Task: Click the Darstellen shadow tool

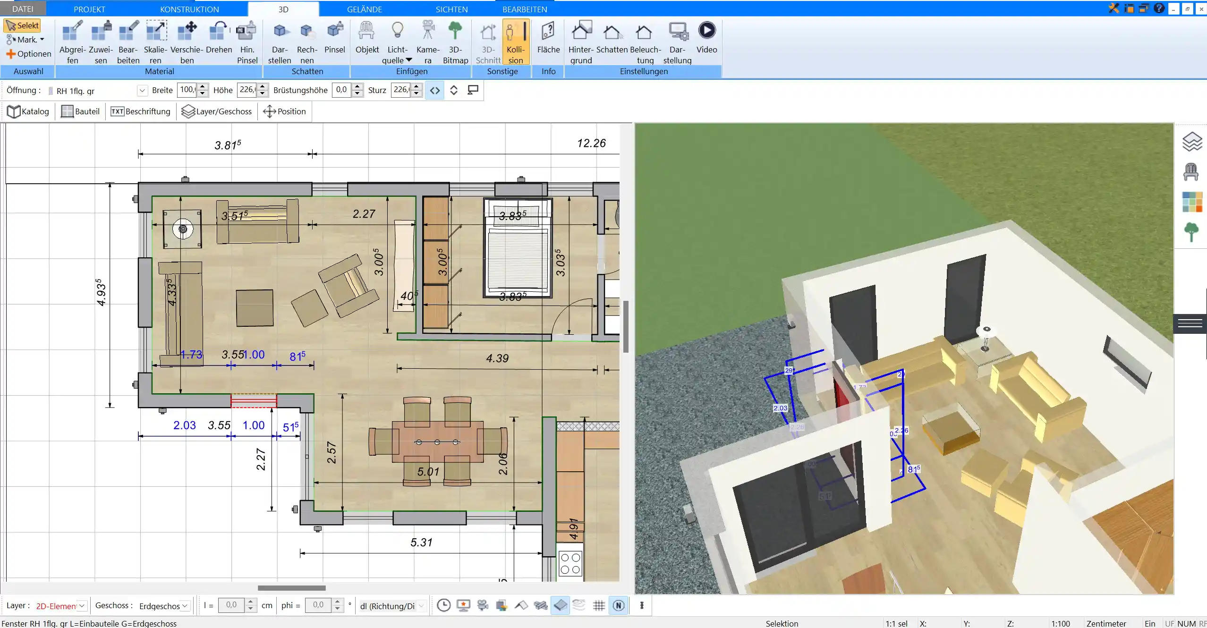Action: point(280,42)
